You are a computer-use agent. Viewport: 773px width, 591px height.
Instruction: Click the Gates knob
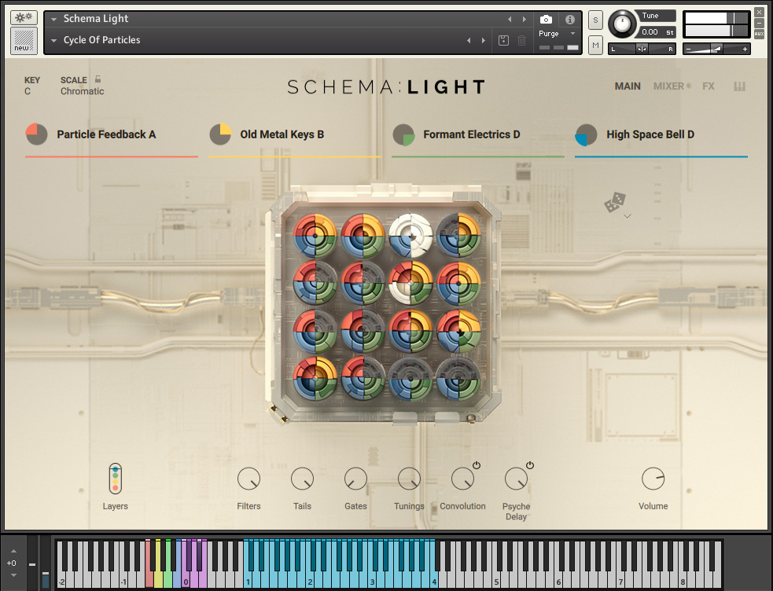[x=355, y=478]
